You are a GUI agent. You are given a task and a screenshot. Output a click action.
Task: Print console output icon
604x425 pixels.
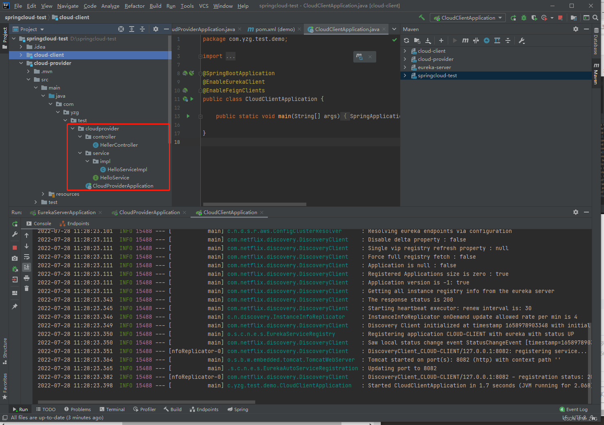coord(27,278)
